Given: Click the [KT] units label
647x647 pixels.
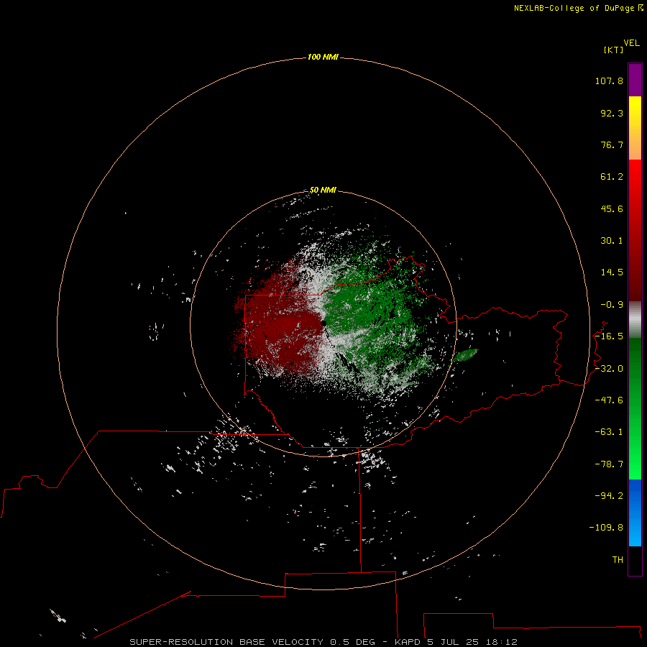Looking at the screenshot, I should [613, 50].
